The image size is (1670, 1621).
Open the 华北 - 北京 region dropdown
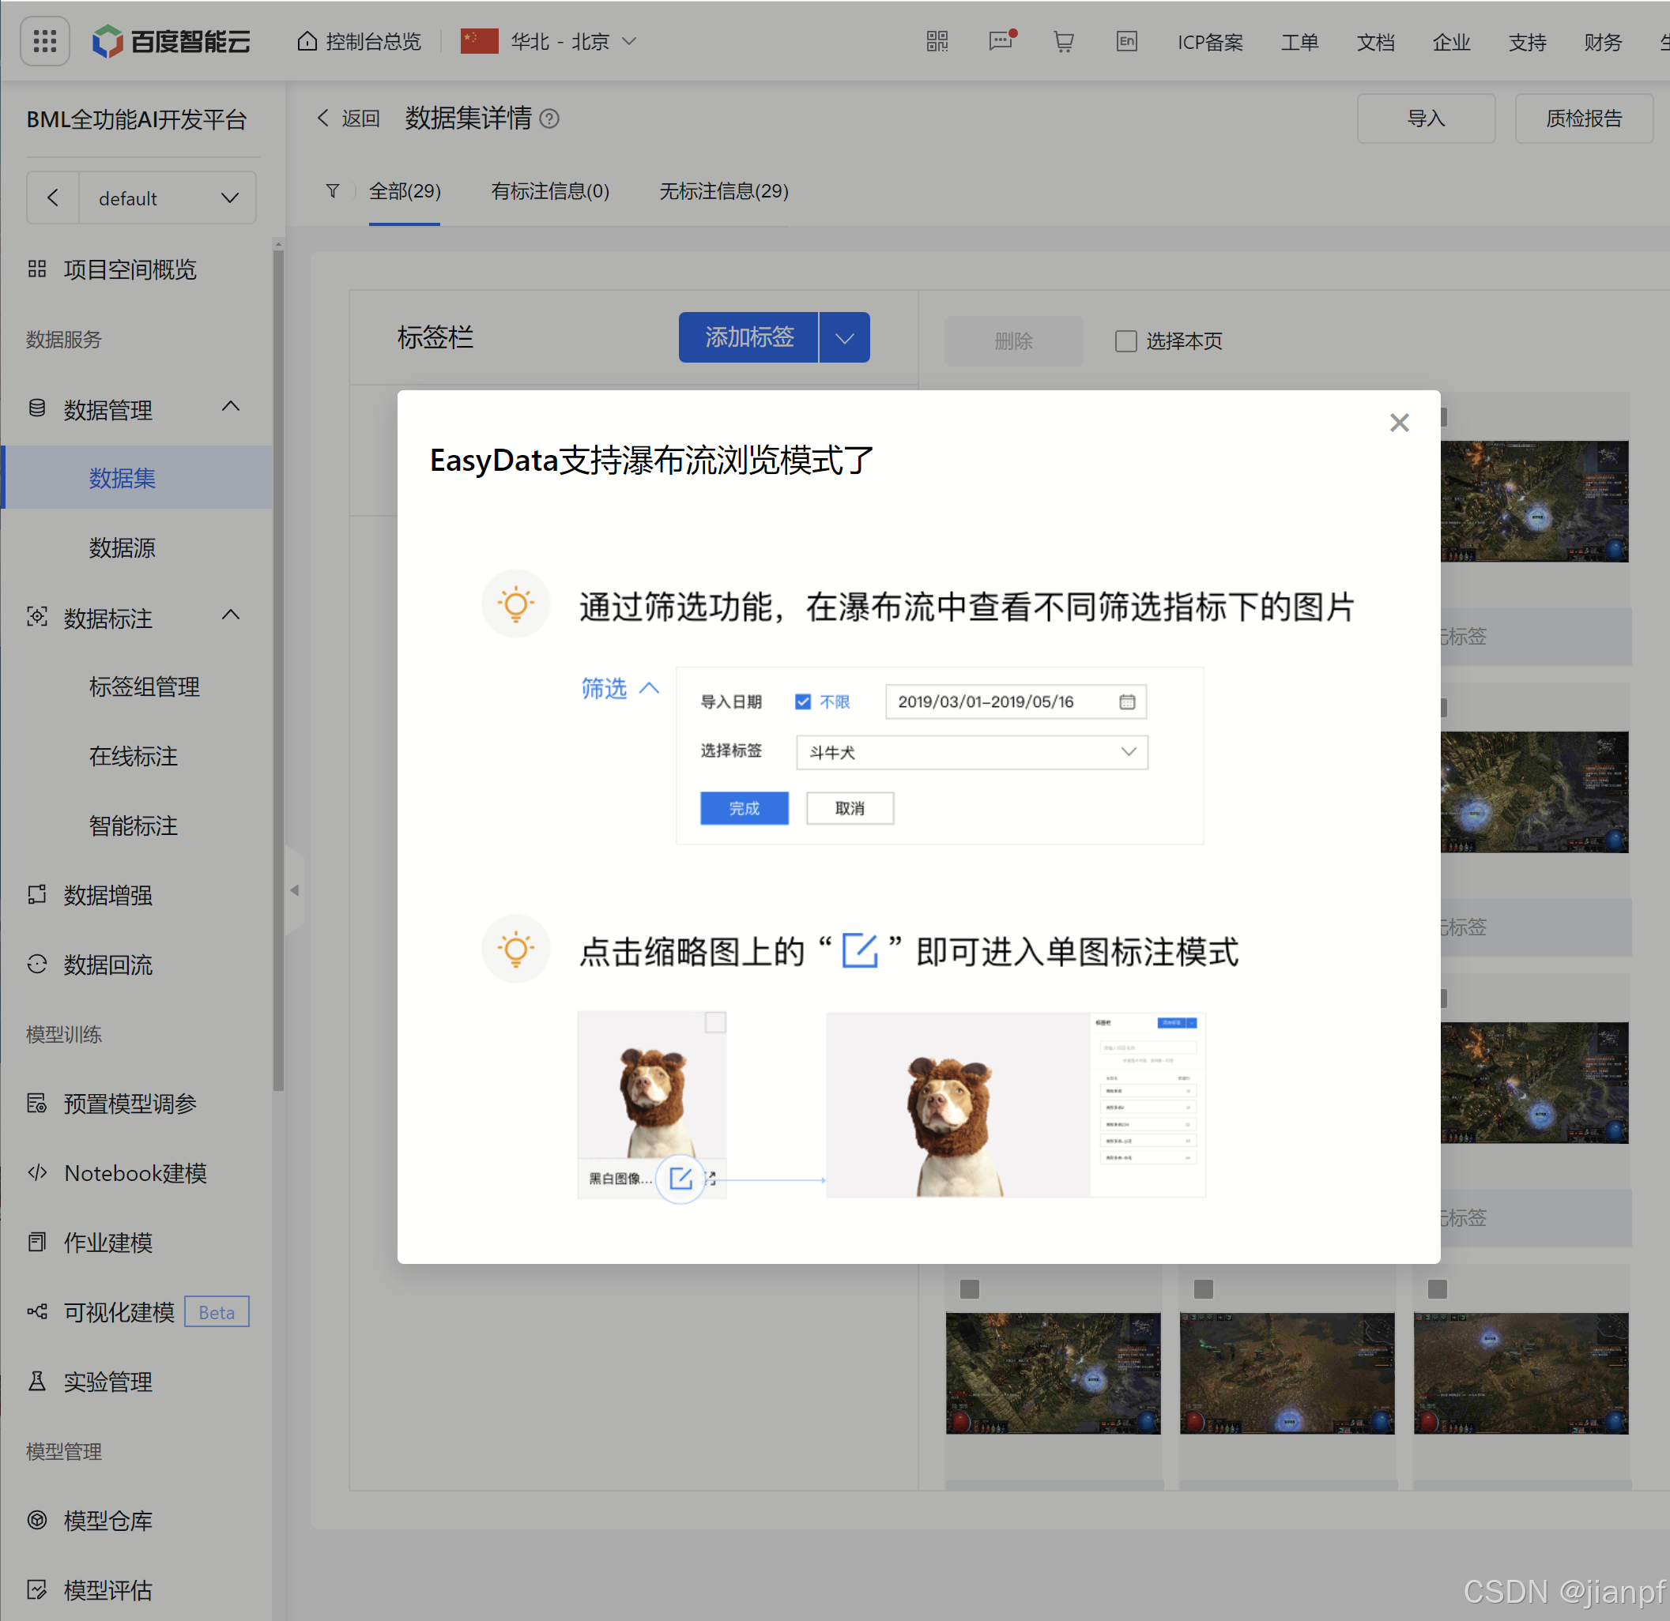coord(560,41)
